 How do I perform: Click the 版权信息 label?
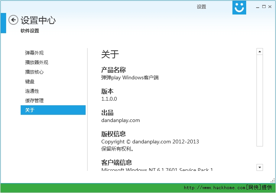click(114, 134)
